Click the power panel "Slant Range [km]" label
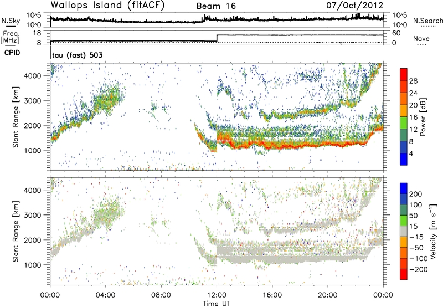 click(x=16, y=117)
